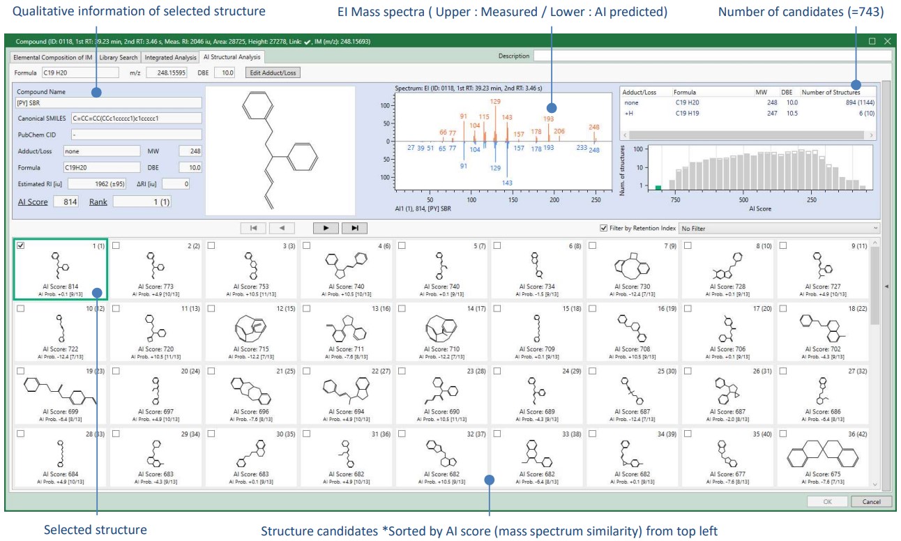Jump to last candidate page arrow
Screen dimensions: 901x541
click(x=355, y=227)
